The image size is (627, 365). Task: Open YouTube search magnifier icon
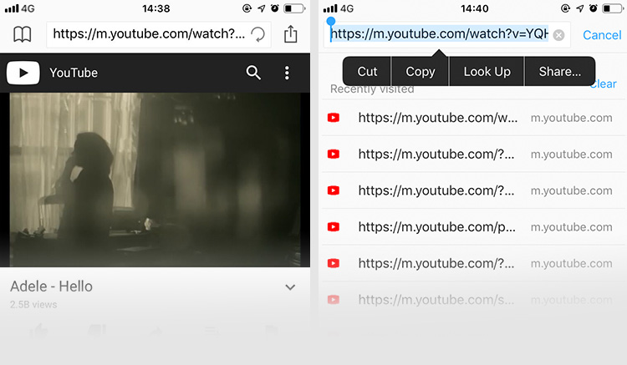click(253, 73)
